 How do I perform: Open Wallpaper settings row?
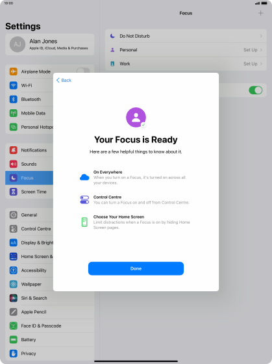click(29, 284)
